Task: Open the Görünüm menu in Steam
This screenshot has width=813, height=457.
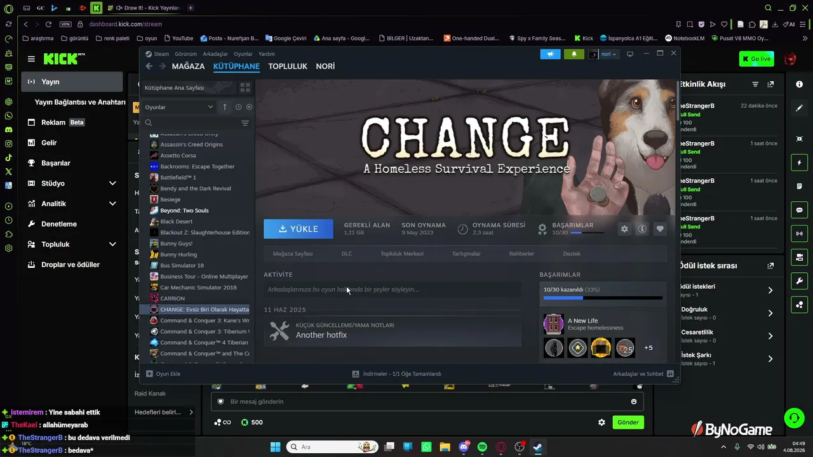Action: tap(186, 54)
